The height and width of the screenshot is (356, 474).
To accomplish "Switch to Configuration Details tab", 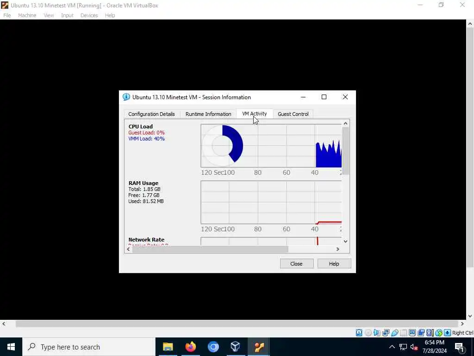I will click(x=151, y=114).
